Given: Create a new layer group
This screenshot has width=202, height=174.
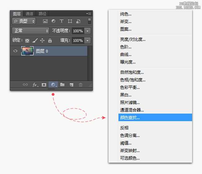Looking at the screenshot, I should [62, 85].
